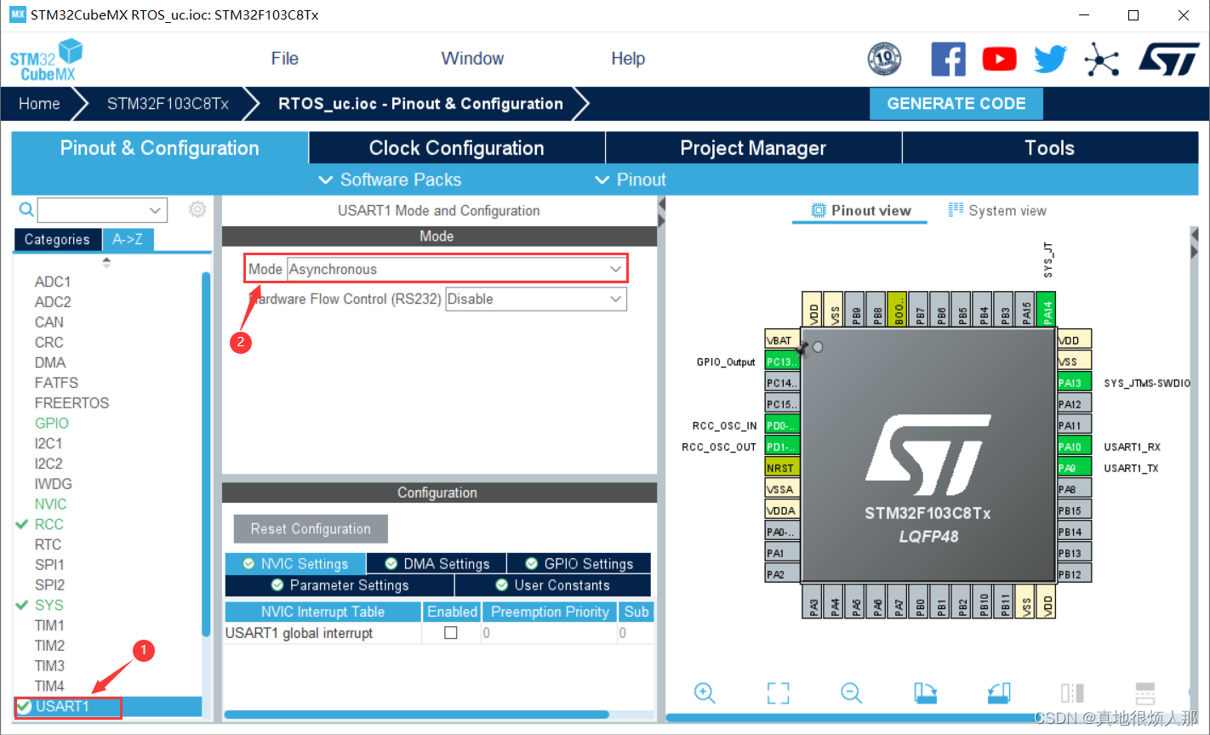Open the search settings gear icon
The width and height of the screenshot is (1210, 735).
(x=197, y=209)
